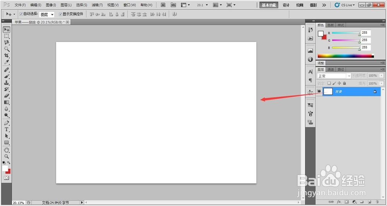Image resolution: width=387 pixels, height=206 pixels.
Task: Select the Rectangular Marquee tool
Action: 7,36
